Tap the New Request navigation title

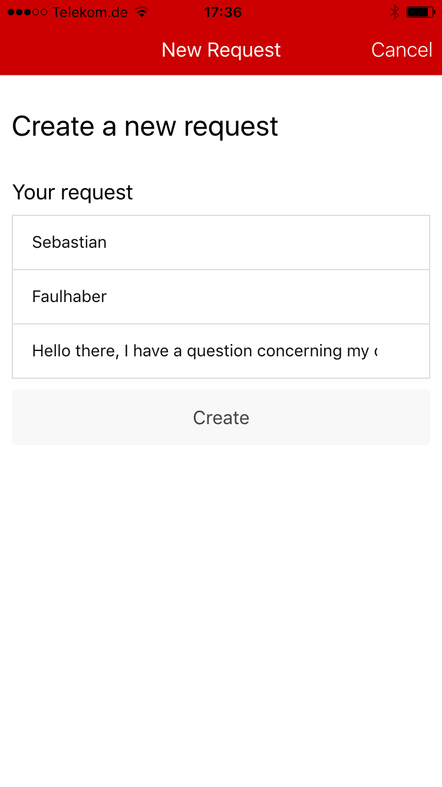coord(221,50)
